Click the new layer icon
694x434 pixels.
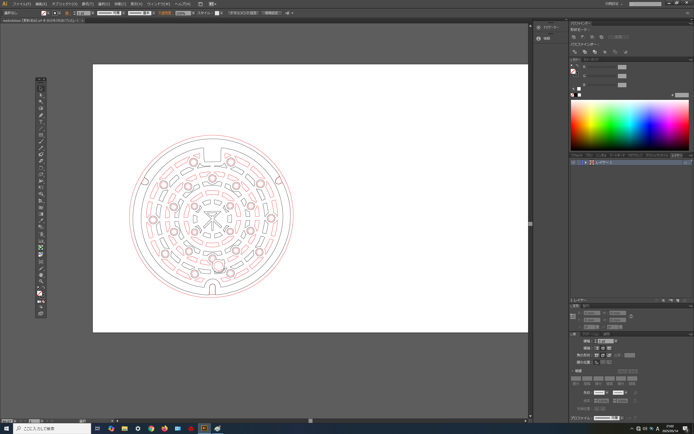pyautogui.click(x=678, y=300)
